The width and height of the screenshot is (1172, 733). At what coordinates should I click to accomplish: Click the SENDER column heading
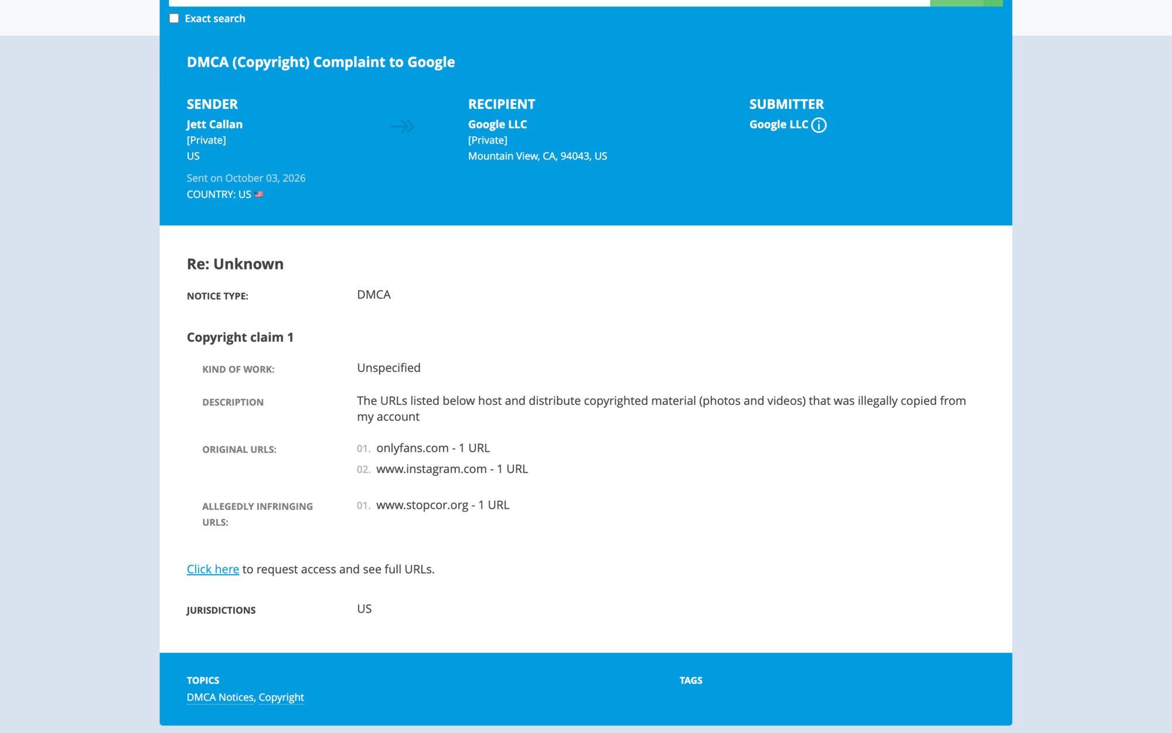pyautogui.click(x=212, y=104)
